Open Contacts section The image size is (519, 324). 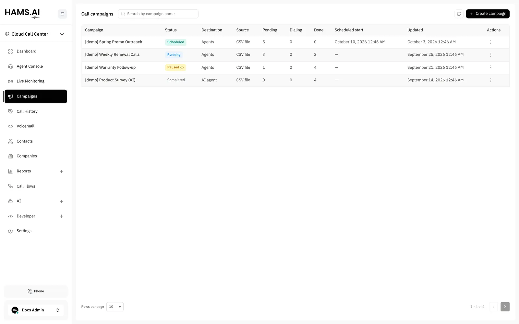(x=36, y=141)
